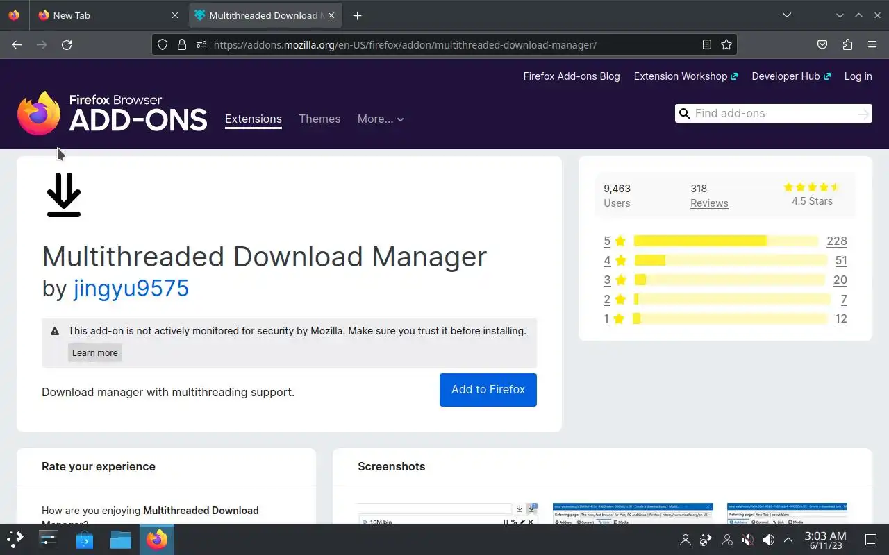Click the Multithreaded Download Manager download-arrow icon
This screenshot has height=555, width=889.
click(x=64, y=195)
